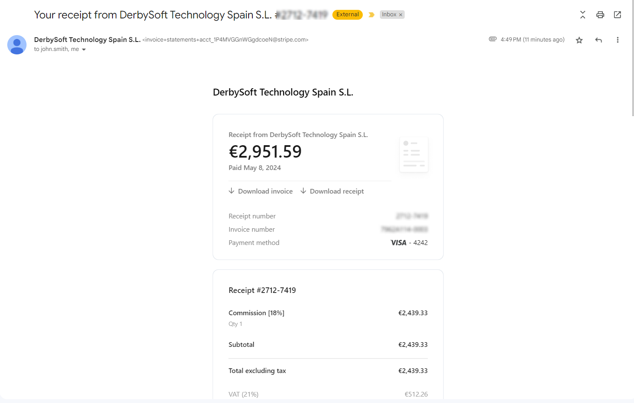Click the Total excluding tax label
The width and height of the screenshot is (634, 403).
point(257,371)
